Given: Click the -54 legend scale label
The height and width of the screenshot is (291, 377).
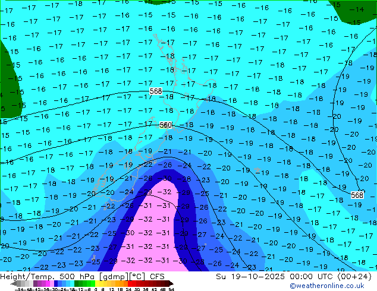Looking at the screenshot, I should (19, 289).
